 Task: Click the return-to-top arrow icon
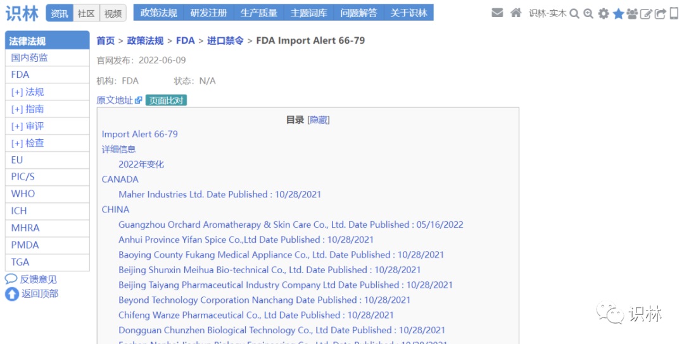coord(12,294)
